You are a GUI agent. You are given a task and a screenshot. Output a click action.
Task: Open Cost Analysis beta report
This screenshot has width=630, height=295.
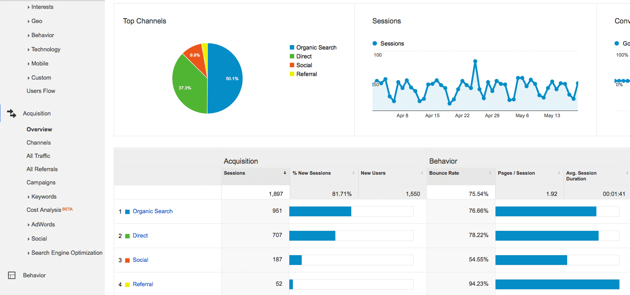pos(50,210)
